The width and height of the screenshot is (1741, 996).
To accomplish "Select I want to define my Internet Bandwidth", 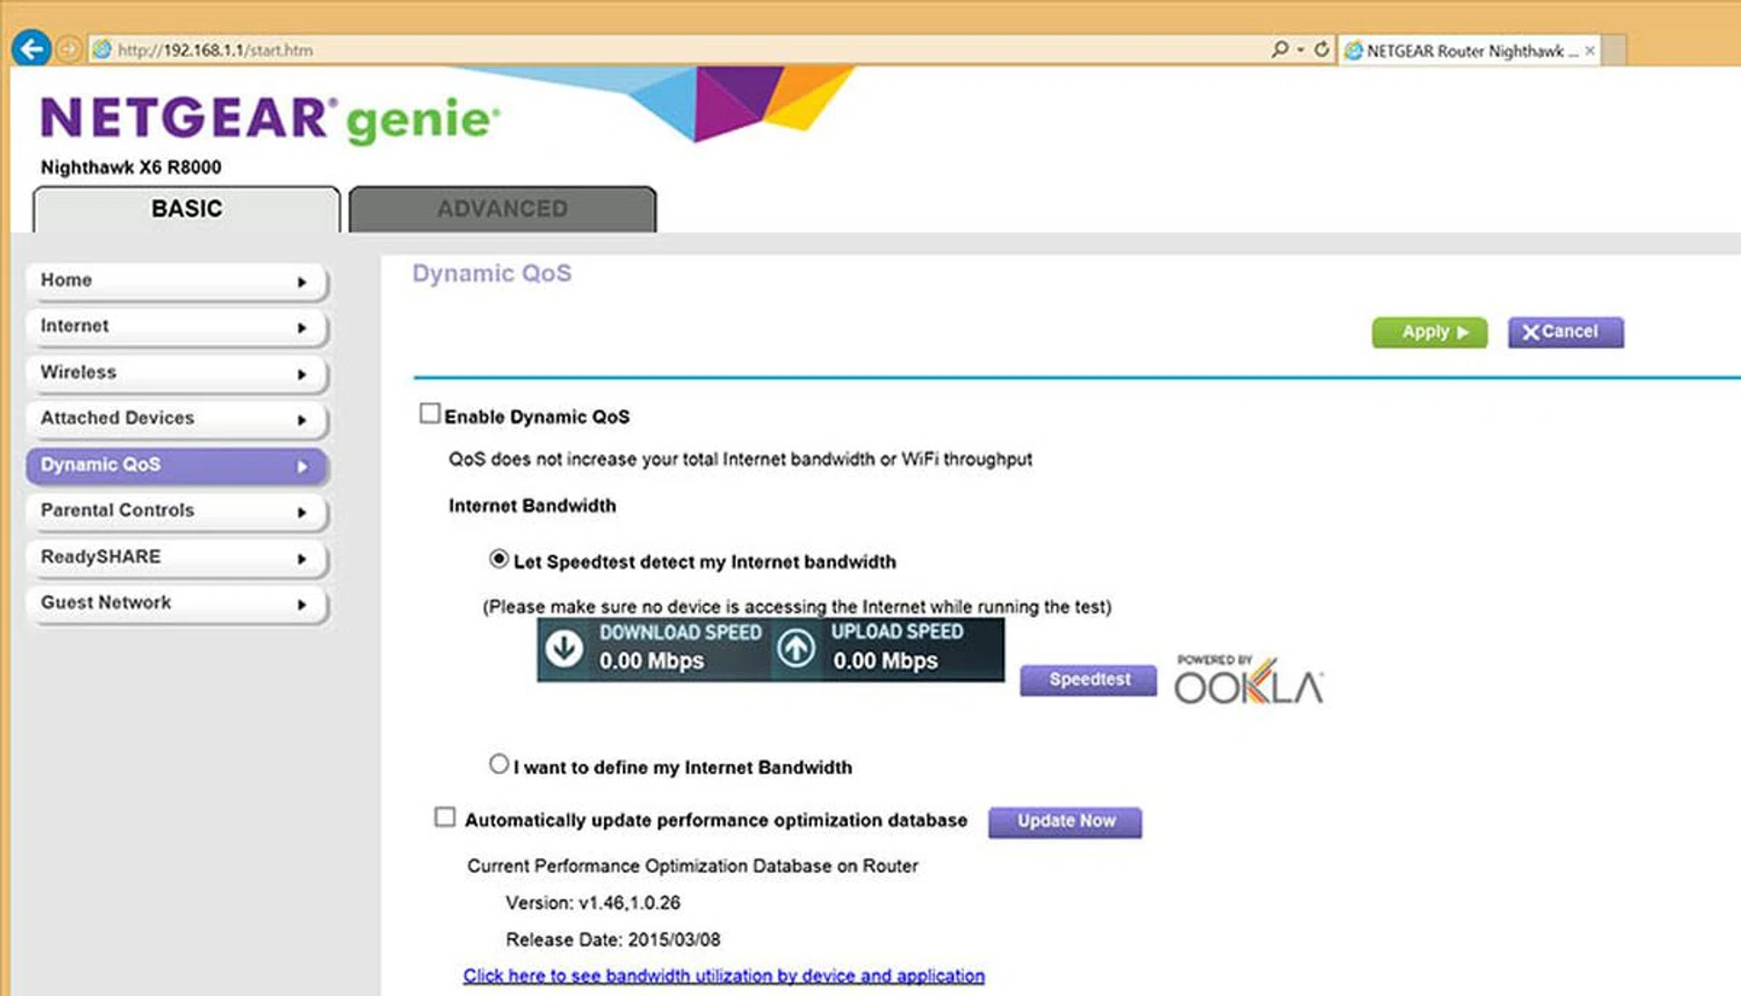I will point(497,763).
